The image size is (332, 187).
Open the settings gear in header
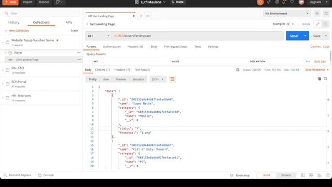276,2
